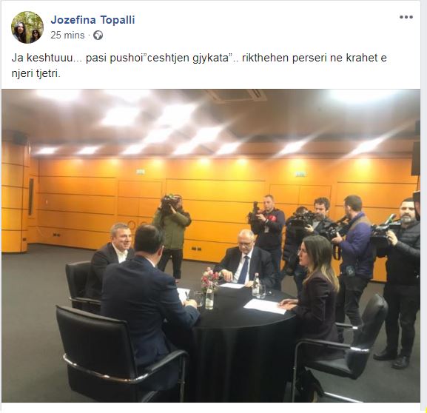Viewport: 427px width, 413px height.
Task: Click the globe public-audience icon
Action: click(98, 35)
